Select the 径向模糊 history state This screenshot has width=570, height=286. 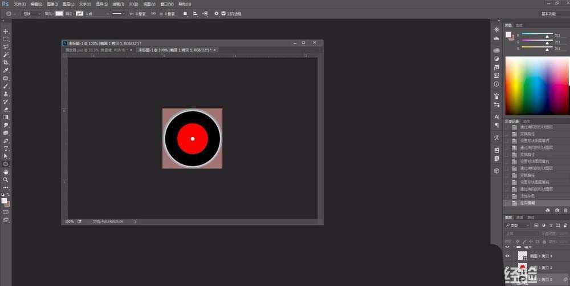tap(527, 203)
